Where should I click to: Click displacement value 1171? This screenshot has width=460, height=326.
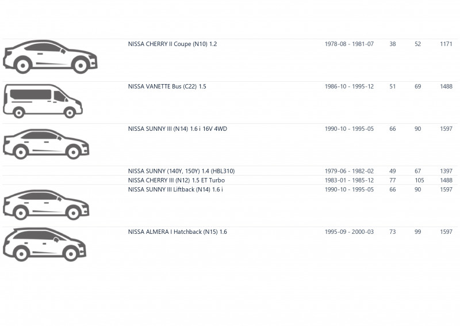pos(446,44)
